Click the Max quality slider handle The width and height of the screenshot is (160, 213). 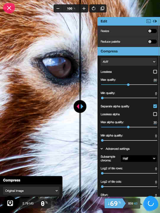coord(128,85)
